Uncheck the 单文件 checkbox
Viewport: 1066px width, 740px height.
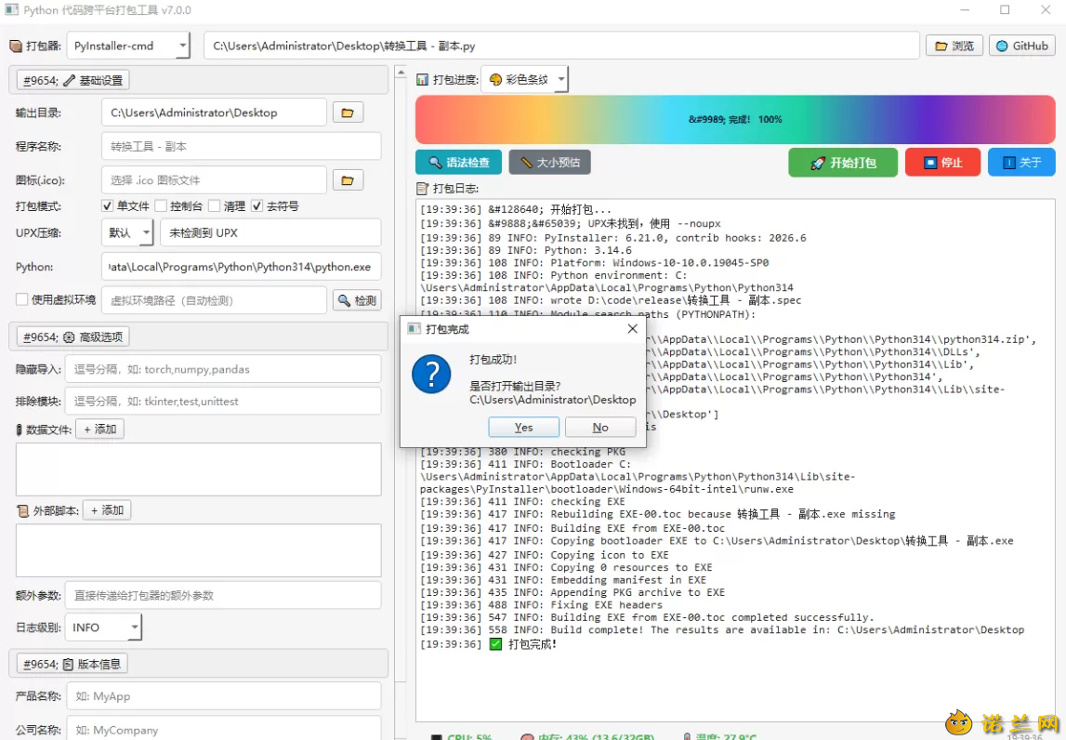click(107, 206)
